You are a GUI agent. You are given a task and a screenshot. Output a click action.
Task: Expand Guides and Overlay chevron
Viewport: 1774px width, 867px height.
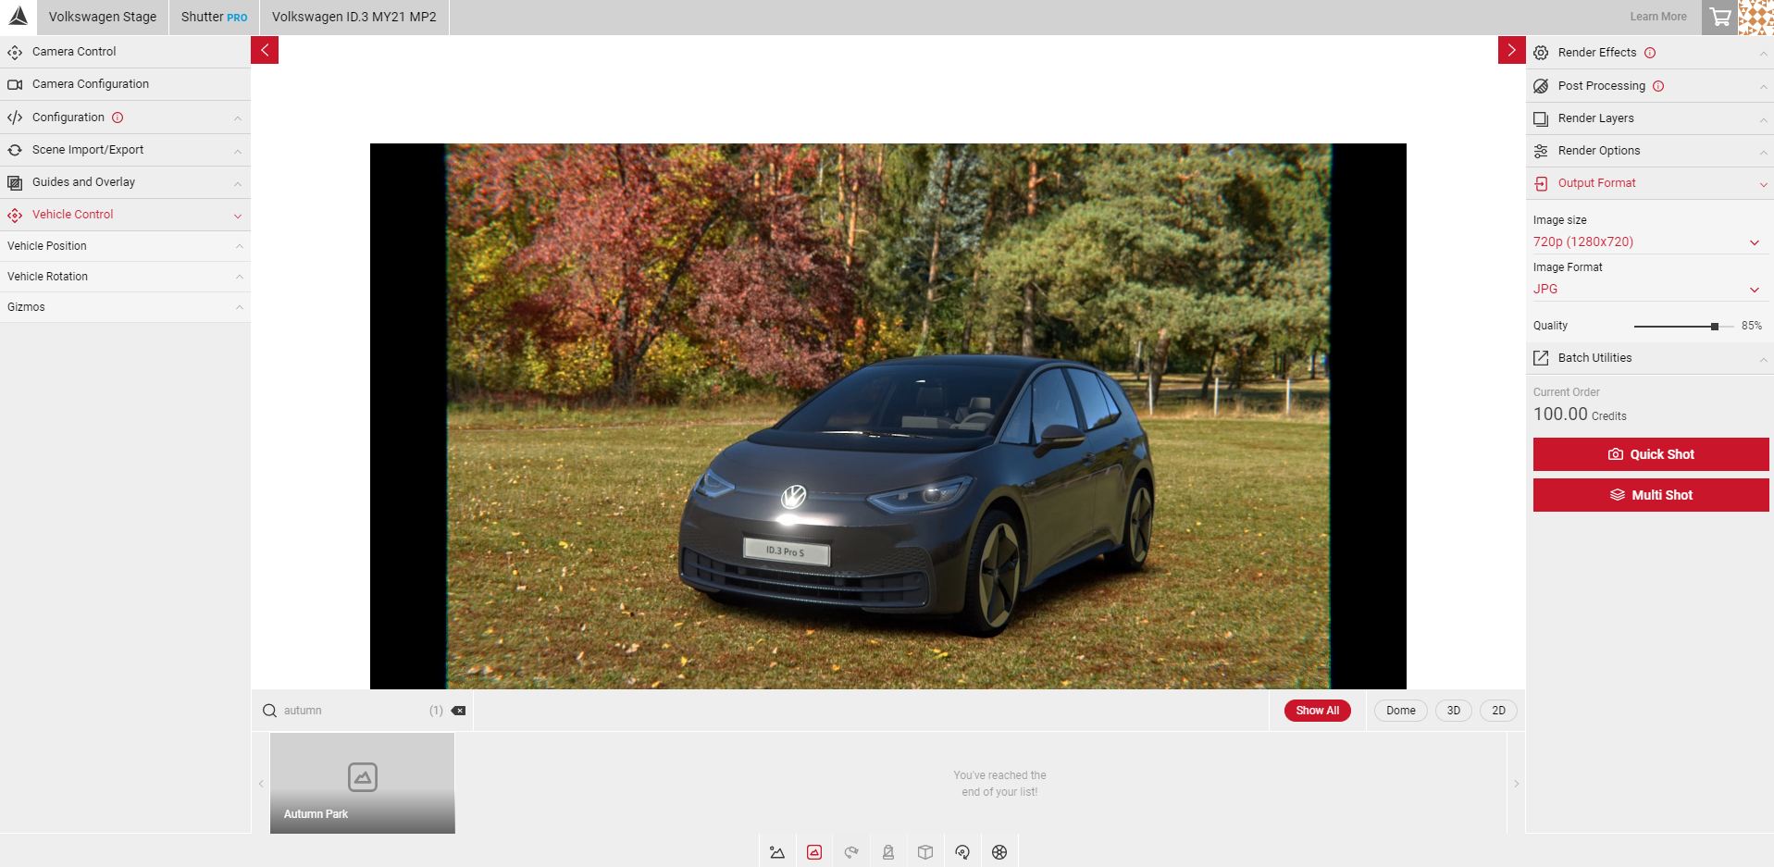coord(238,183)
